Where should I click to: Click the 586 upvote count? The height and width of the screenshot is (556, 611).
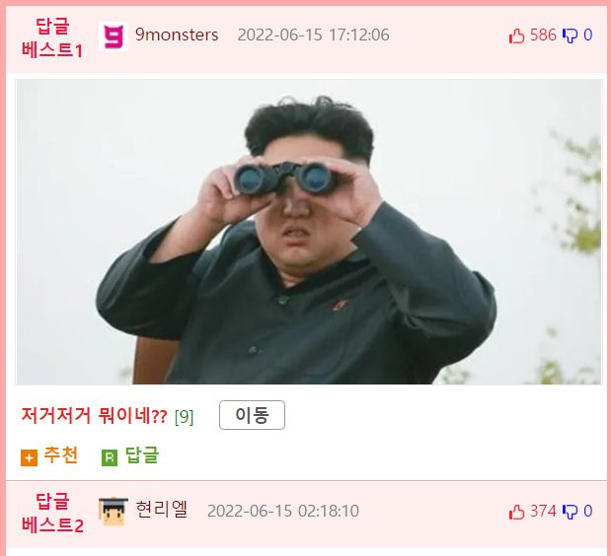pos(543,35)
